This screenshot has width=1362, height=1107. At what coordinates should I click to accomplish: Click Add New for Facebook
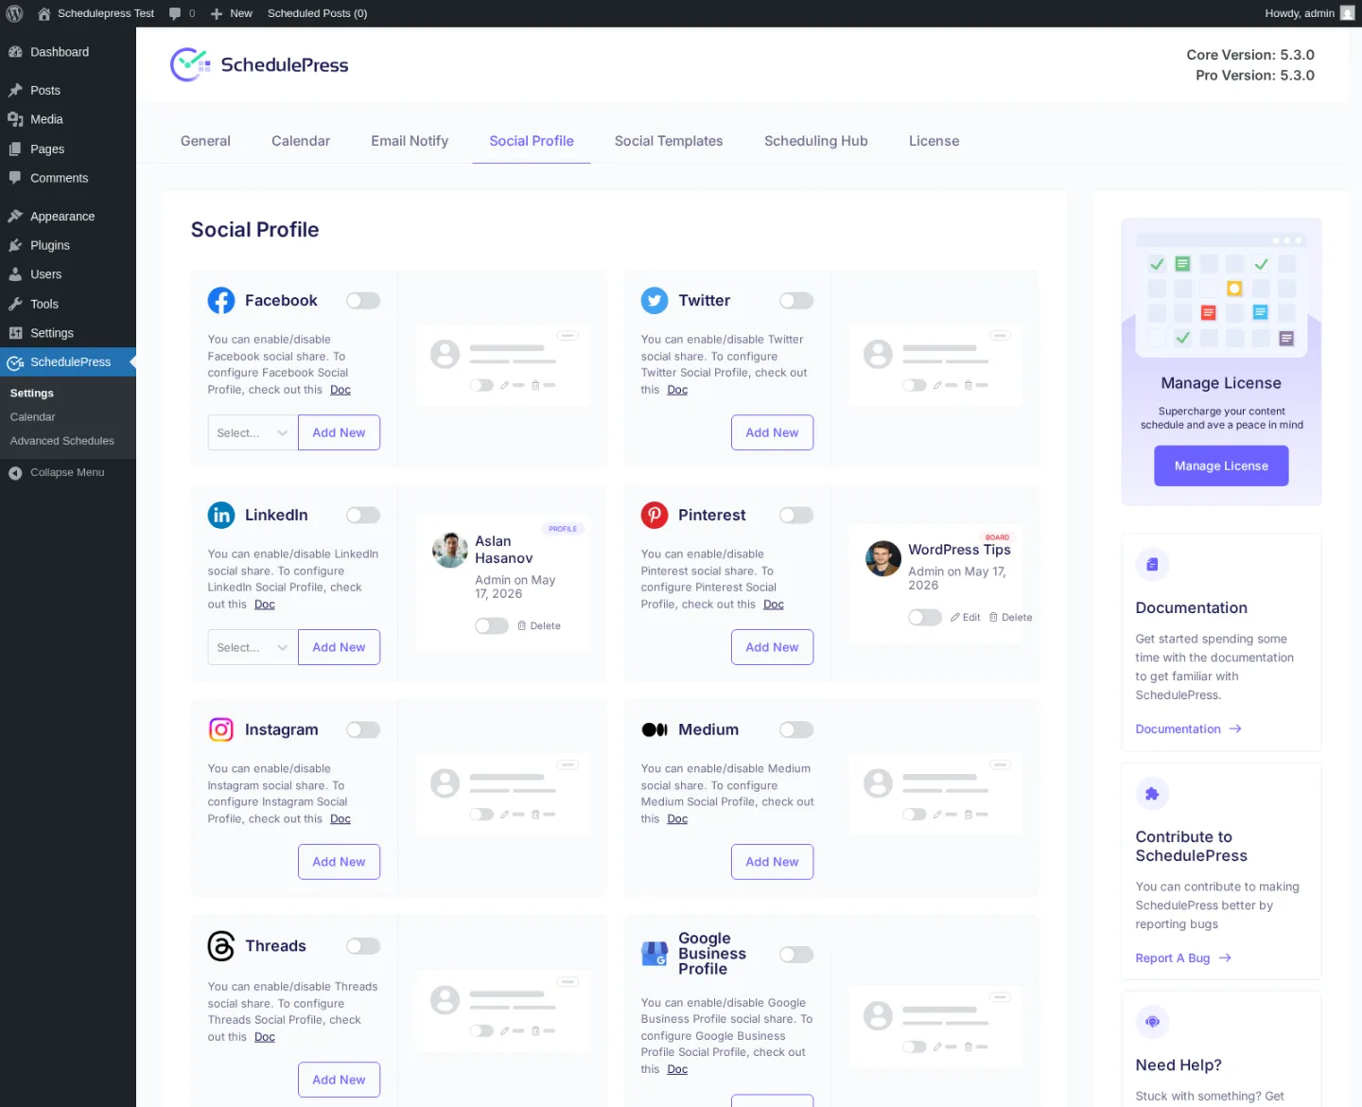pyautogui.click(x=339, y=433)
